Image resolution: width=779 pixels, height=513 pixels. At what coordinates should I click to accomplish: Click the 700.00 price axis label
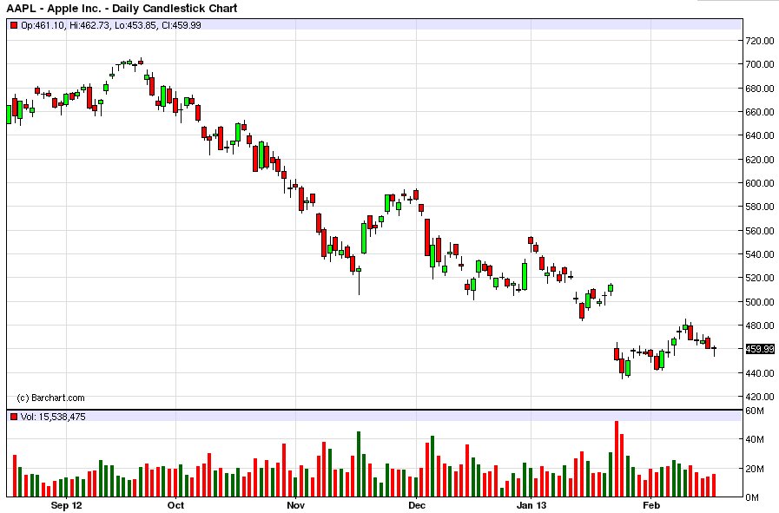tap(760, 64)
